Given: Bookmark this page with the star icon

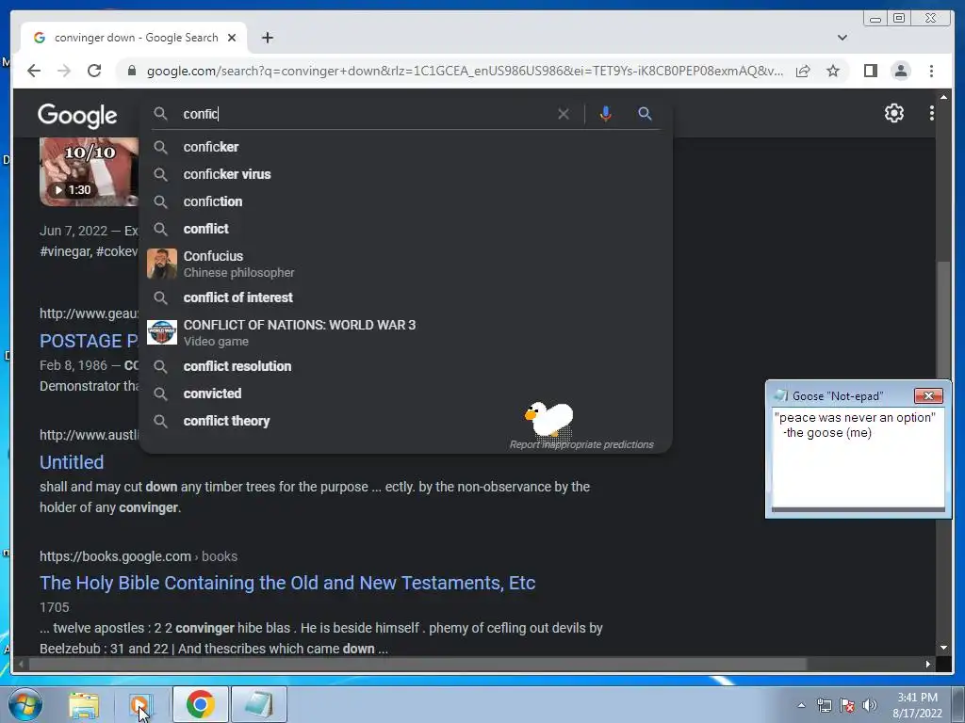Looking at the screenshot, I should (x=833, y=71).
